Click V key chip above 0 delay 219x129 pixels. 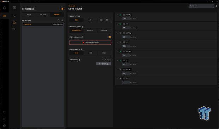click(x=125, y=79)
